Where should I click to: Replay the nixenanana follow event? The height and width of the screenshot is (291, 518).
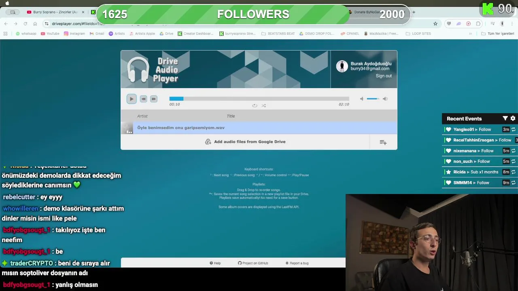[513, 151]
